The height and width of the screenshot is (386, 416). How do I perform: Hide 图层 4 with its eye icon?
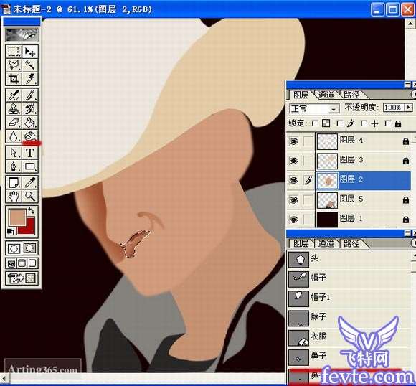[293, 141]
